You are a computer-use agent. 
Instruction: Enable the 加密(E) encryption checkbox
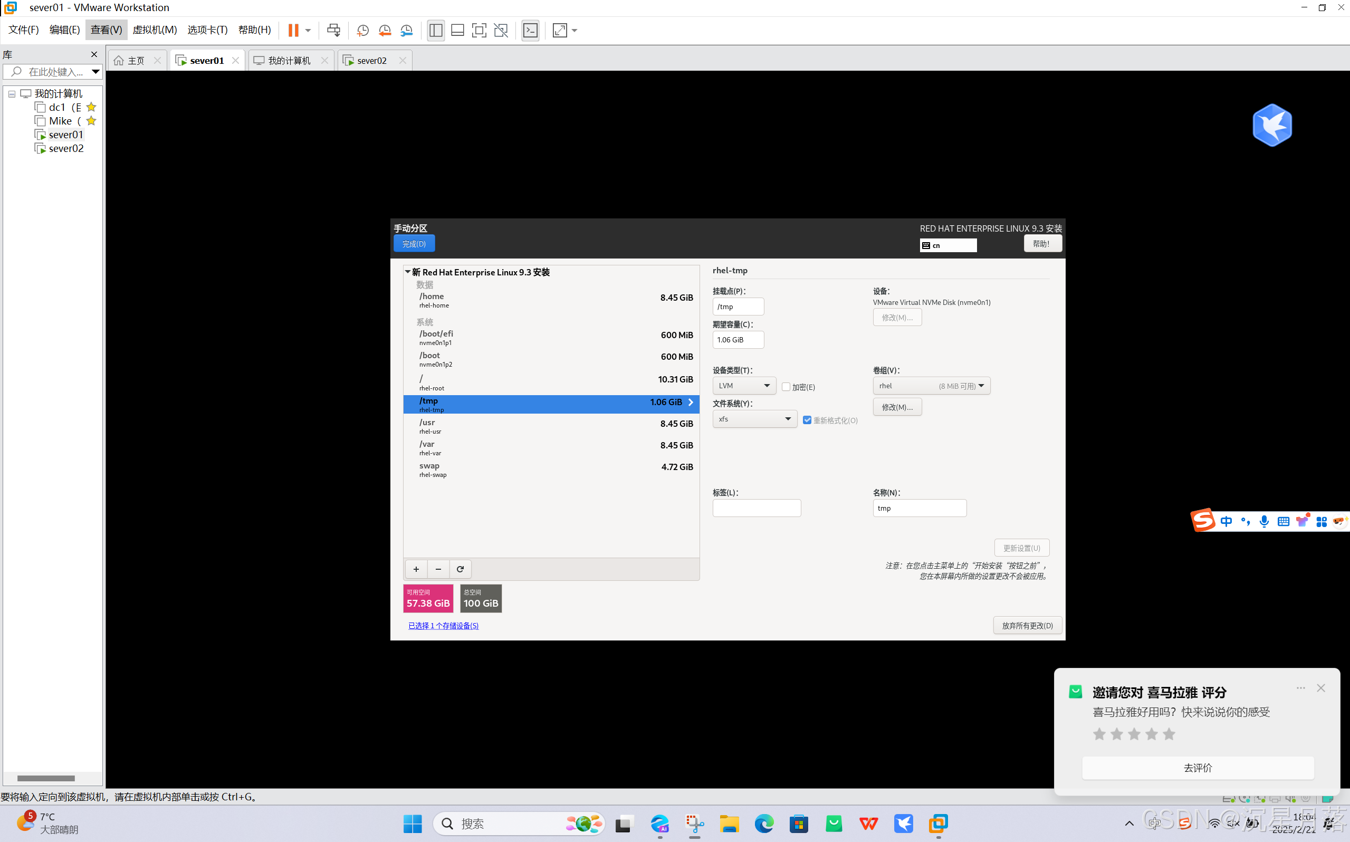click(x=786, y=387)
